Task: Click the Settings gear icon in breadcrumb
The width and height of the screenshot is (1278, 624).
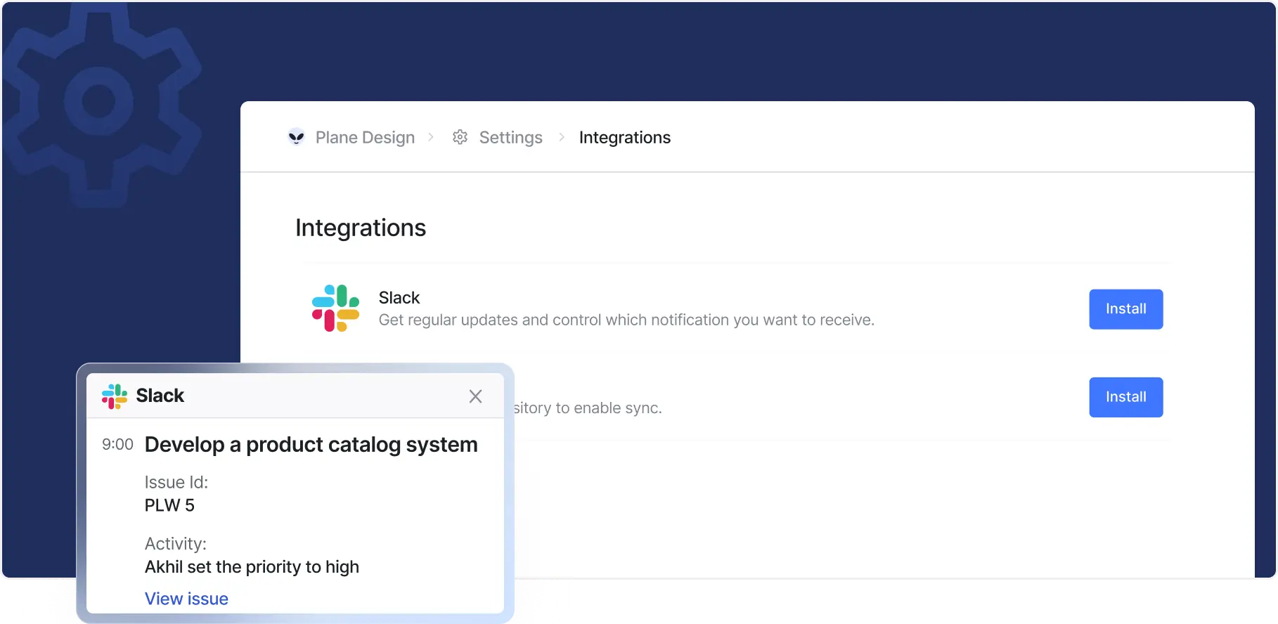Action: pos(460,137)
